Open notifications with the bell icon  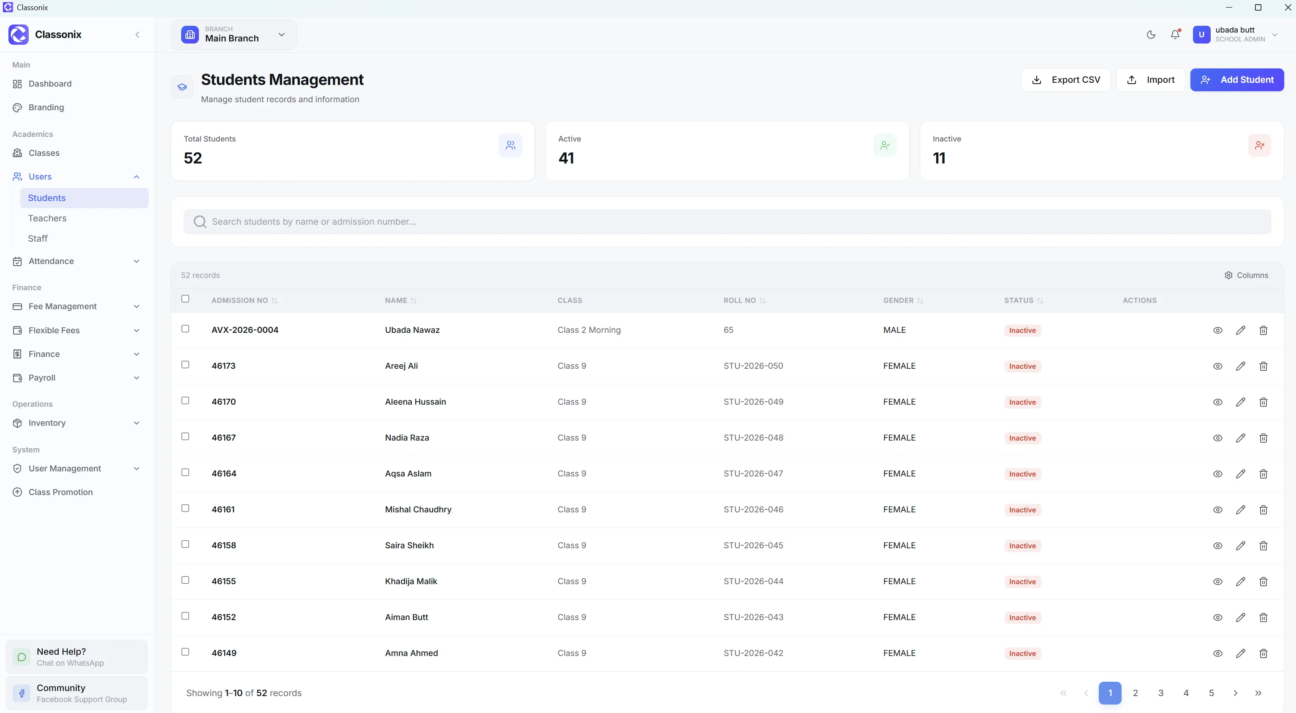pos(1175,35)
